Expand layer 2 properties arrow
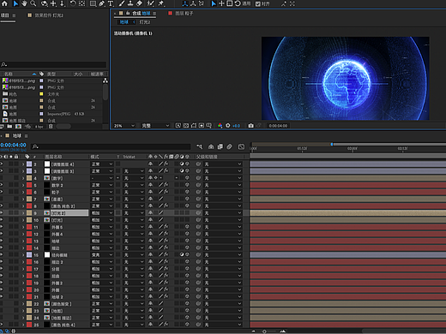The image size is (446, 334). point(23,164)
